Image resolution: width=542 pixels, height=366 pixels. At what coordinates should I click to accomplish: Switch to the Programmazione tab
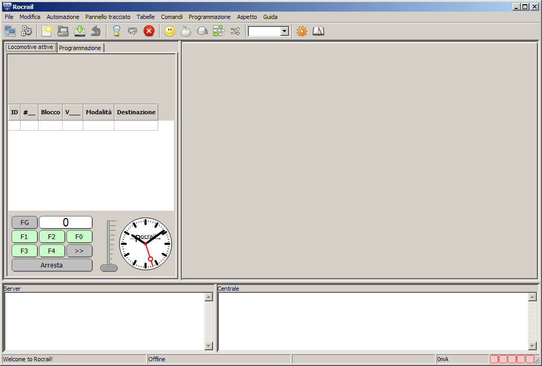(x=80, y=48)
